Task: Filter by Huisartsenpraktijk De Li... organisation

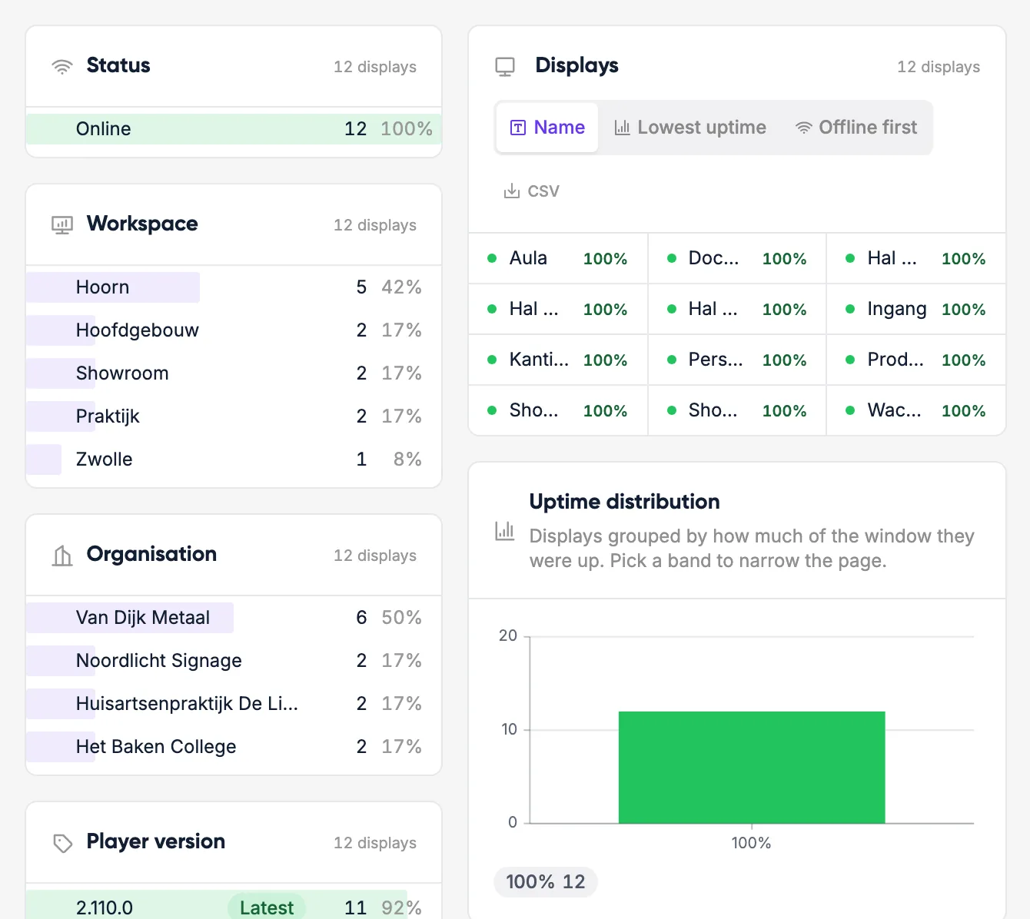Action: coord(234,704)
